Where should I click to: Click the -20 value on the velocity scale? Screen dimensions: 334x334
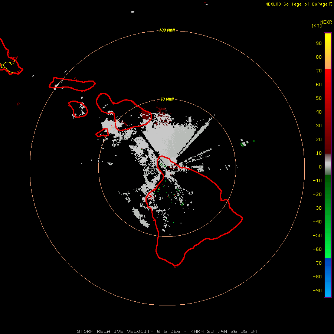[x=317, y=194]
